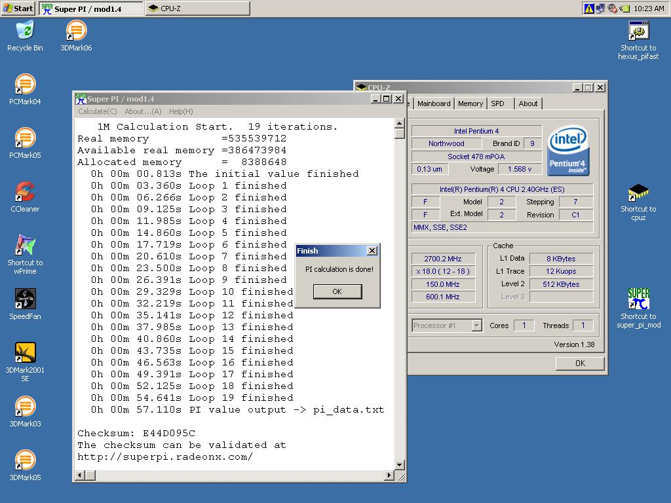This screenshot has height=503, width=671.
Task: Click the yellow warning tray icon
Action: pyautogui.click(x=589, y=8)
